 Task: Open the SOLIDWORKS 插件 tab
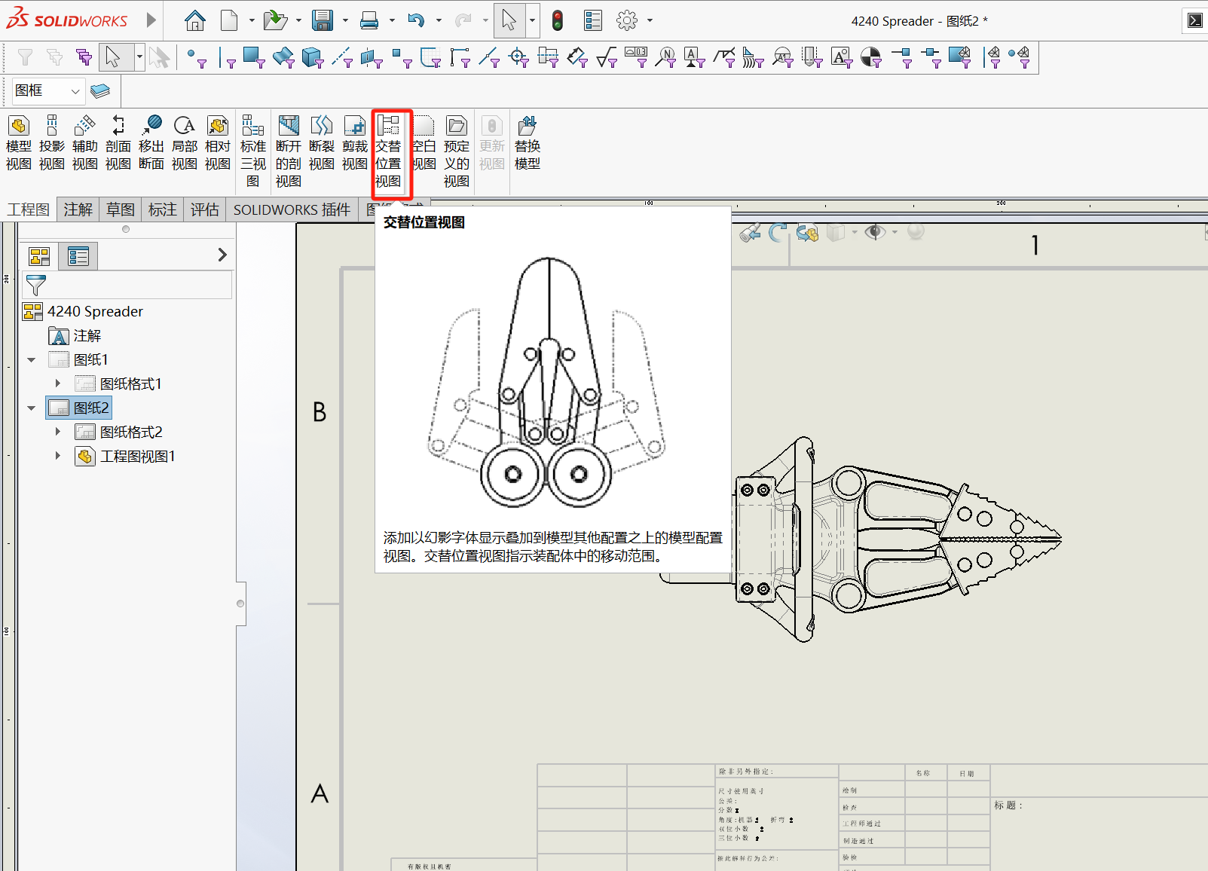[x=292, y=209]
